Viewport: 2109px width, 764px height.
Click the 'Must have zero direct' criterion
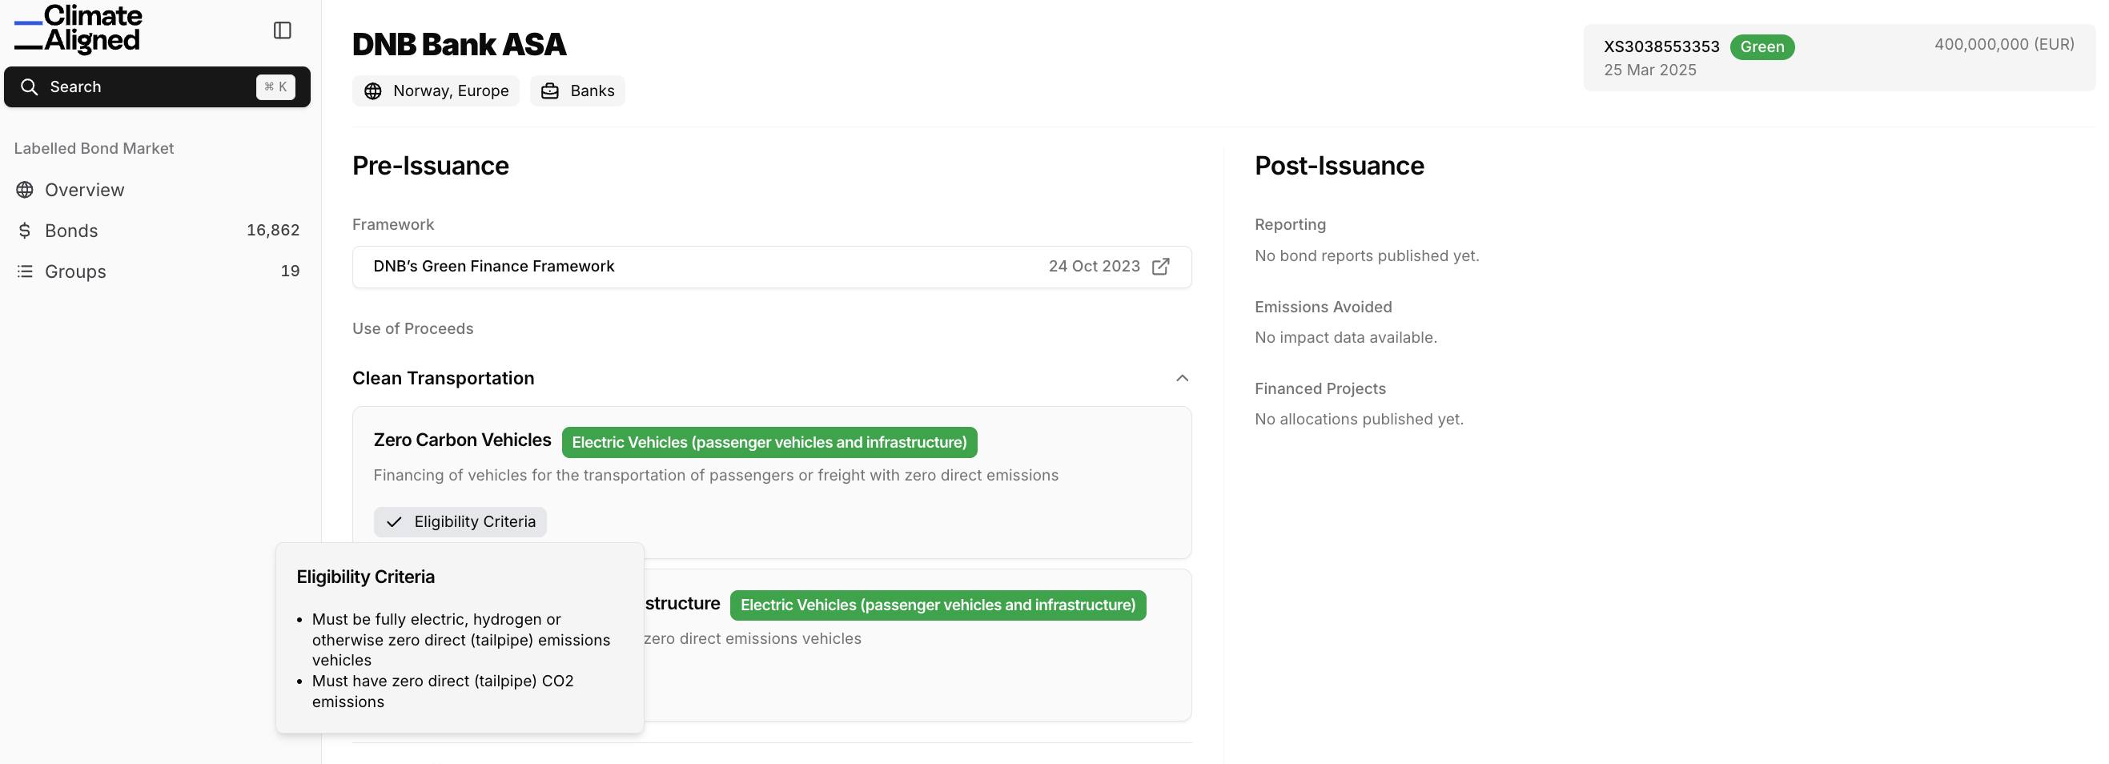443,691
